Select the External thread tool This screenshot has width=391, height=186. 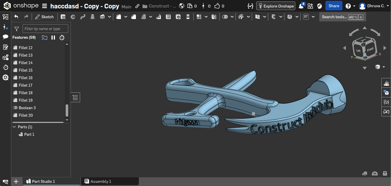[188, 17]
